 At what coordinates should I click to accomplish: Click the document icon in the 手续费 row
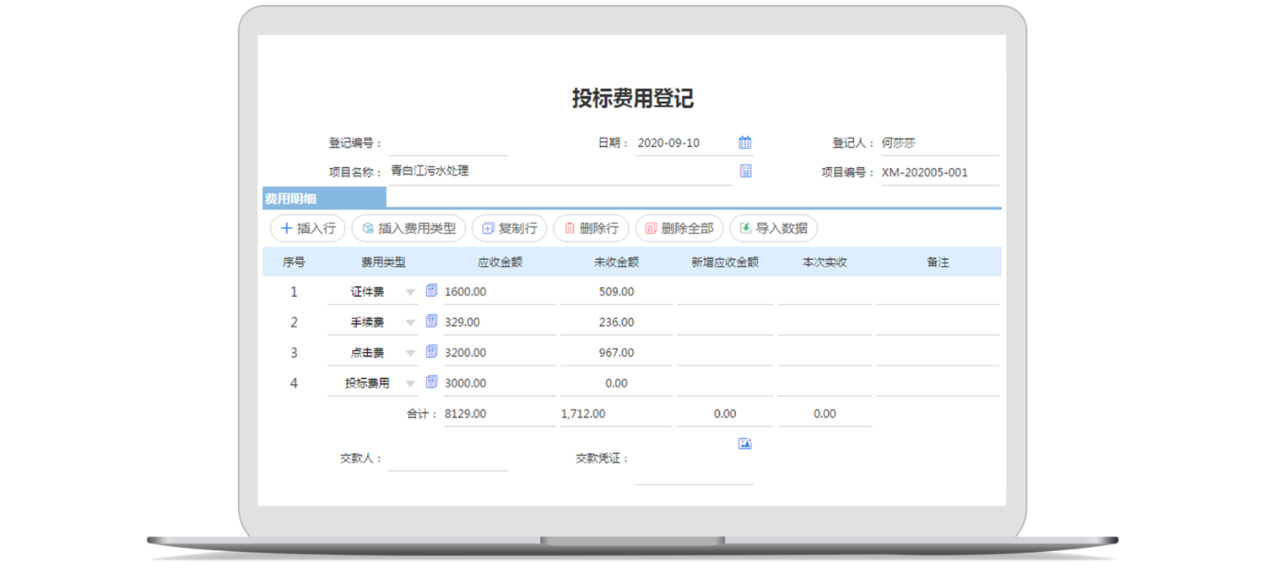coord(431,322)
